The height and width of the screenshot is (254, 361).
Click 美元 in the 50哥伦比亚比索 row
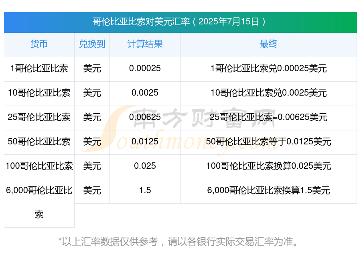tap(92, 142)
